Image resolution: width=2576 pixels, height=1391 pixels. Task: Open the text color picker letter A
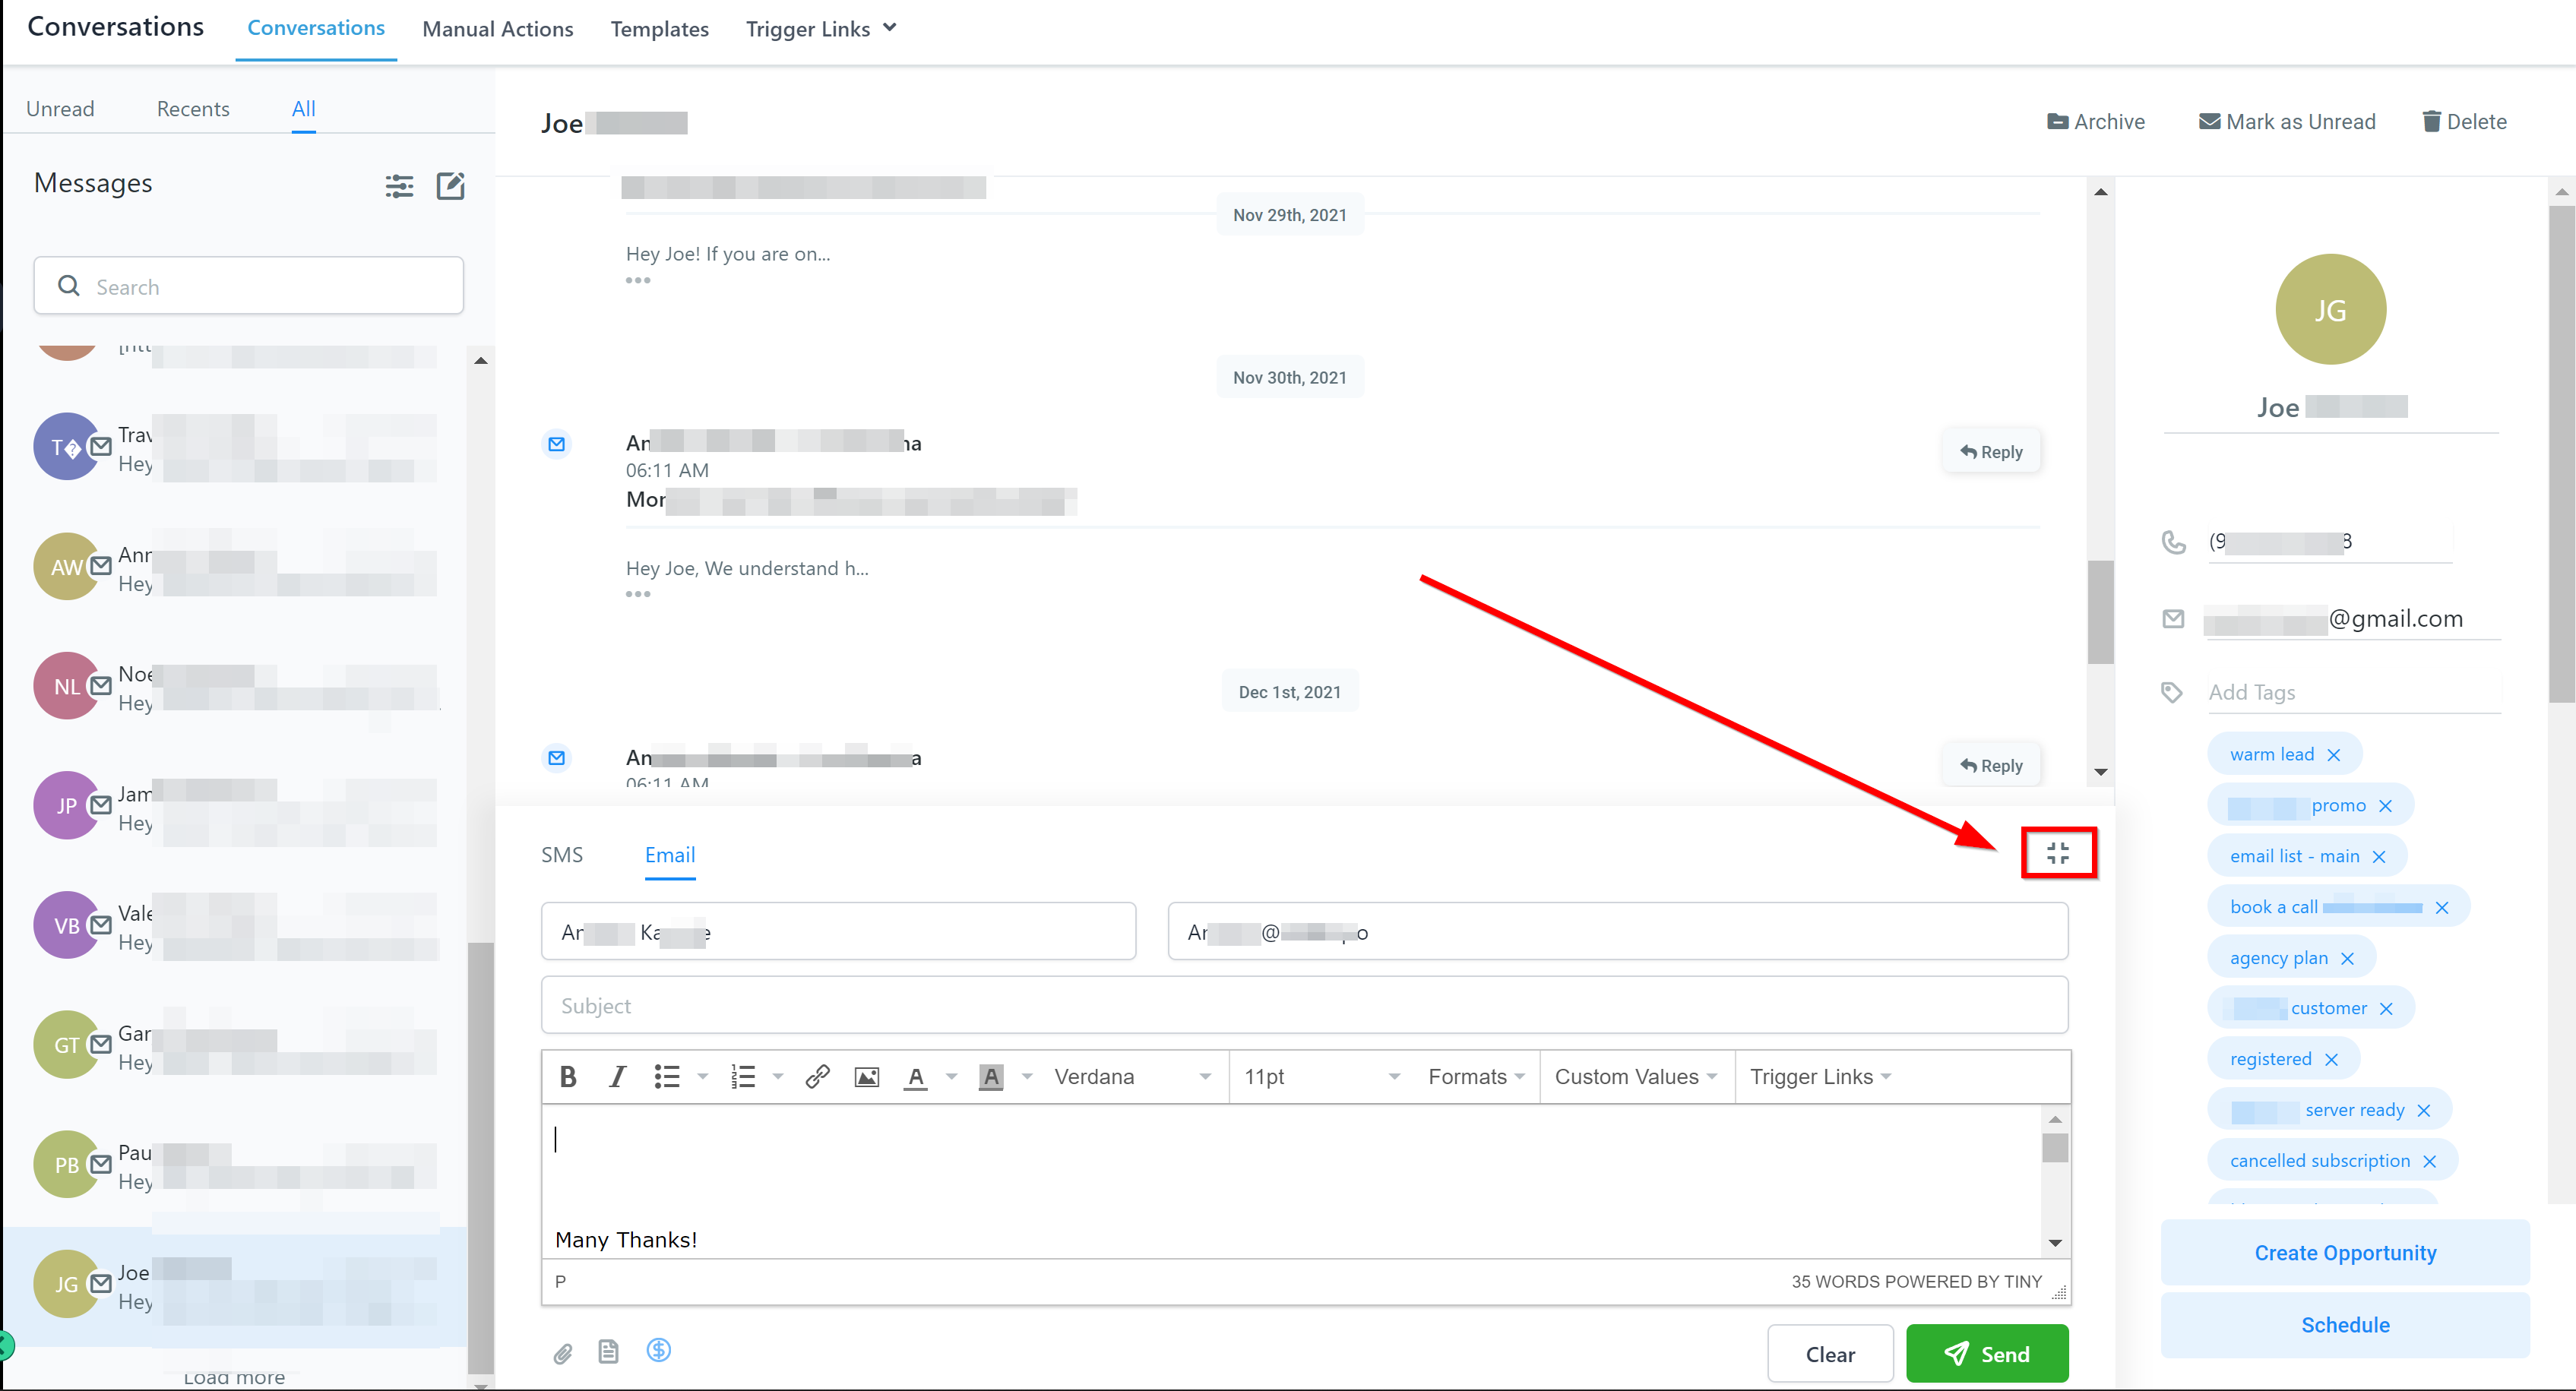(915, 1077)
